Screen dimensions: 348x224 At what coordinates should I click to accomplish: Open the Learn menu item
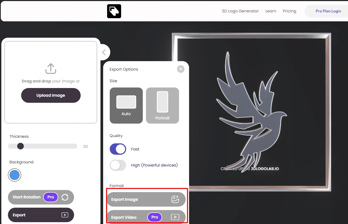(271, 11)
